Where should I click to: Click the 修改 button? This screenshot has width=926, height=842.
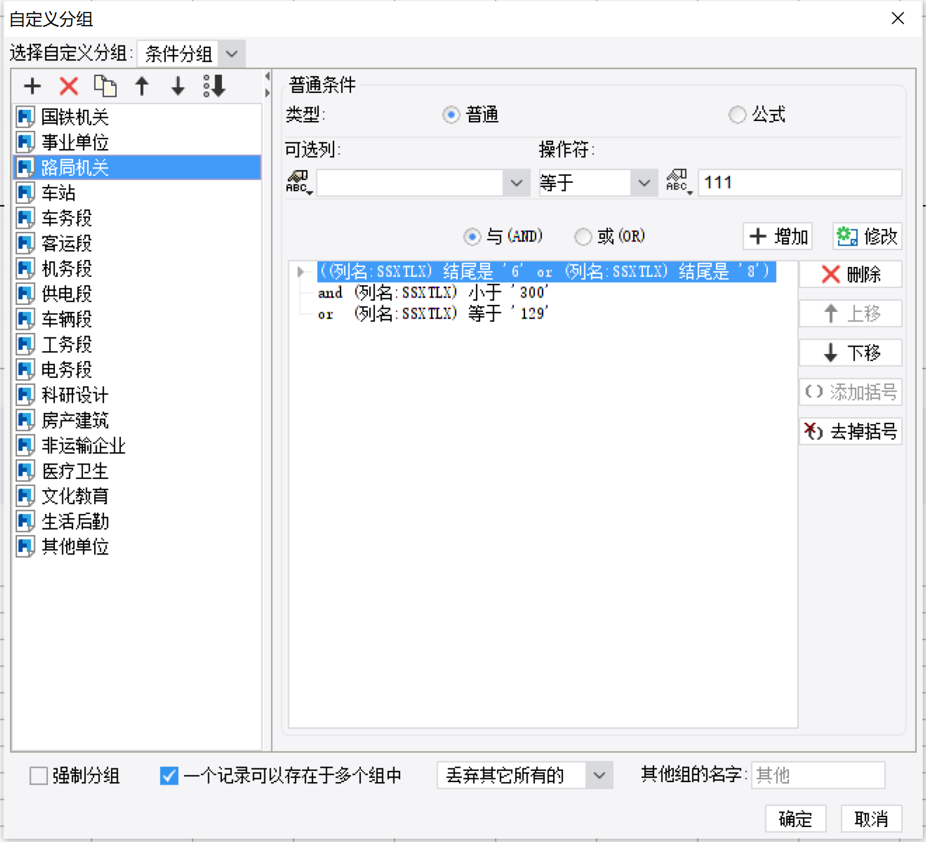click(x=867, y=236)
